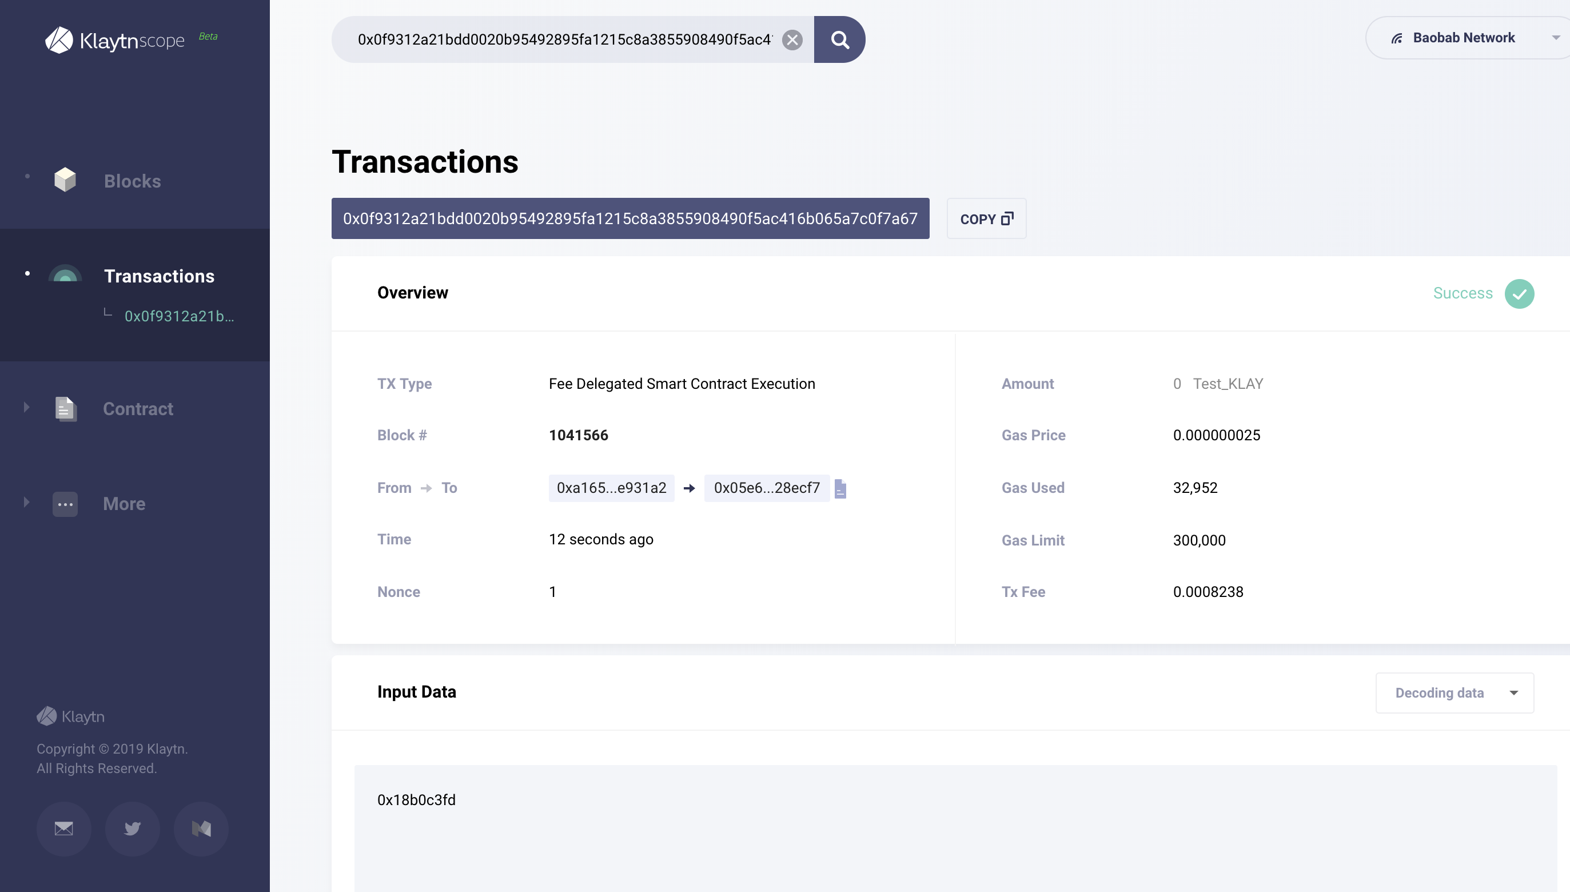This screenshot has height=892, width=1570.
Task: Open the Twitter bird icon
Action: tap(132, 829)
